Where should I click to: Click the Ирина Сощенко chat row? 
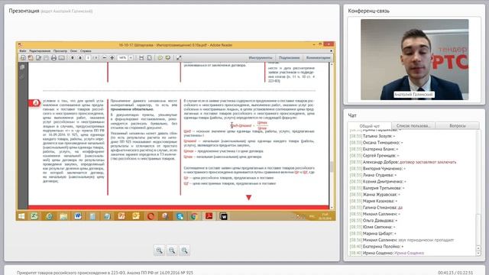[x=387, y=253]
